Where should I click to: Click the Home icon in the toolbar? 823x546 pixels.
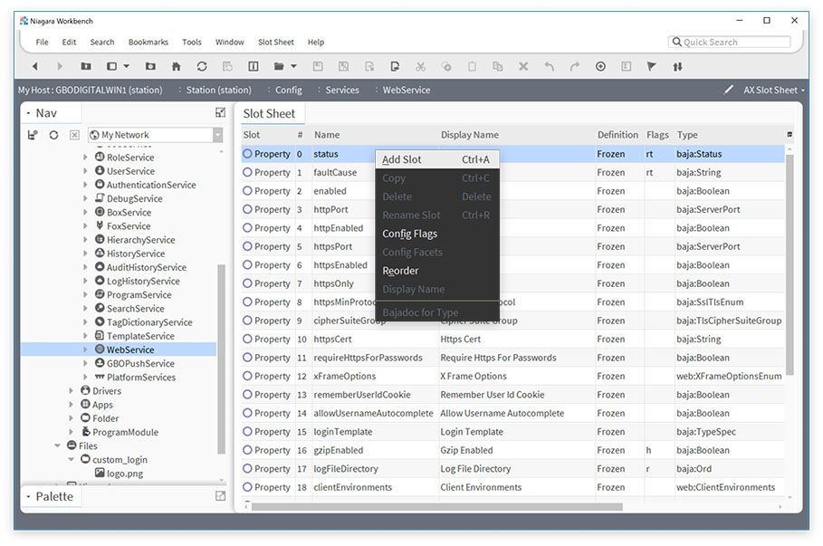tap(176, 66)
